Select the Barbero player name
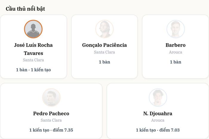Screen dimensions: 209x139 [x=176, y=45]
